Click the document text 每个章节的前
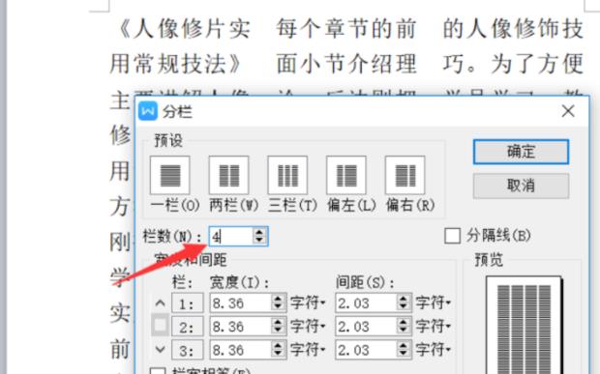600x374 pixels. [345, 29]
